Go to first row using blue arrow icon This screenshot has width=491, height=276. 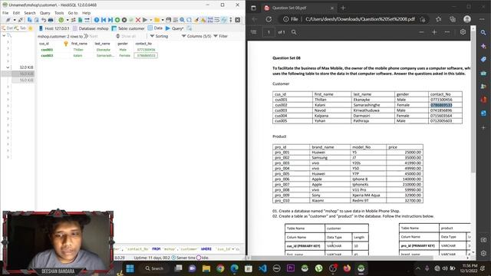coord(104,20)
